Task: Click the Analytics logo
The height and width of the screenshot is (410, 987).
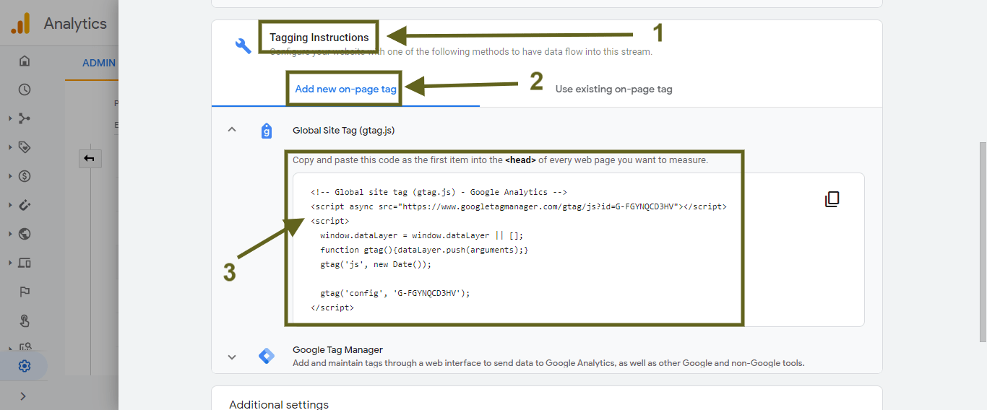Action: (20, 24)
